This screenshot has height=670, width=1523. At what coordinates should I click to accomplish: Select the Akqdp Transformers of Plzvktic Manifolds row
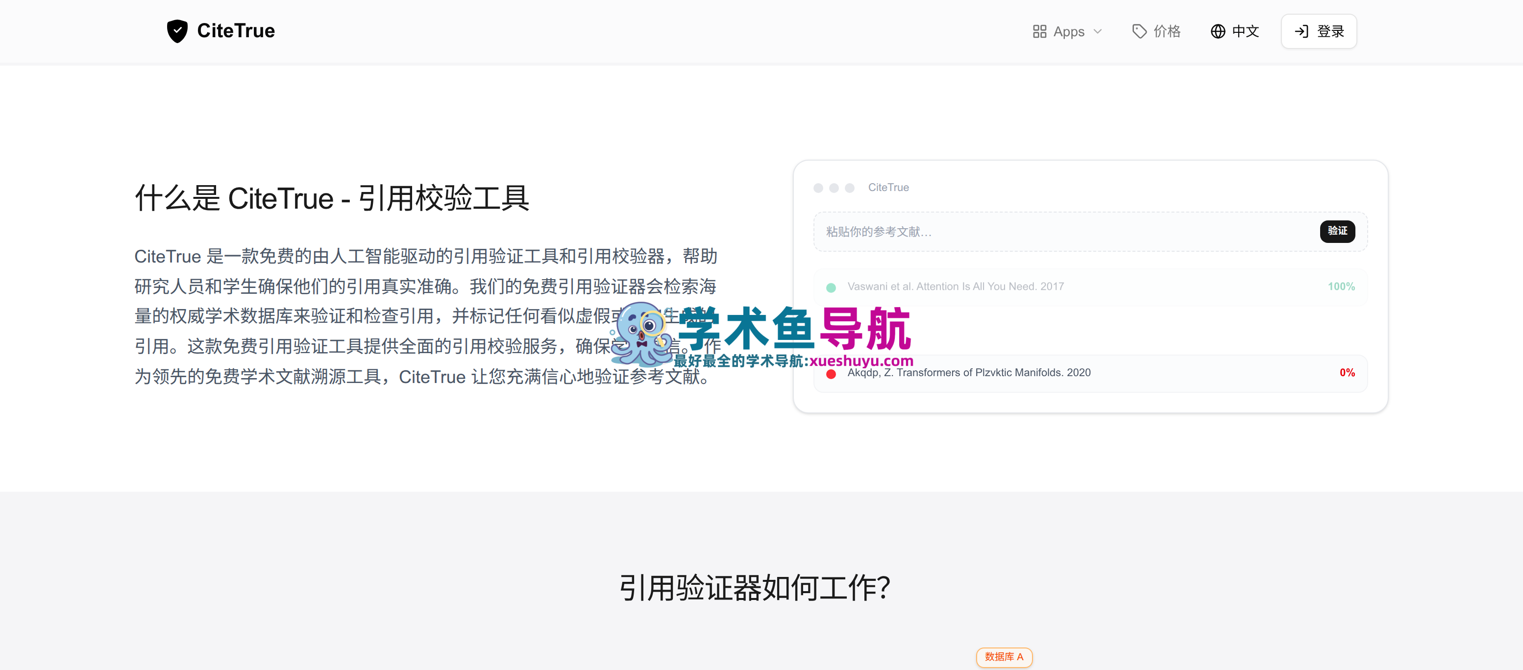(1090, 373)
